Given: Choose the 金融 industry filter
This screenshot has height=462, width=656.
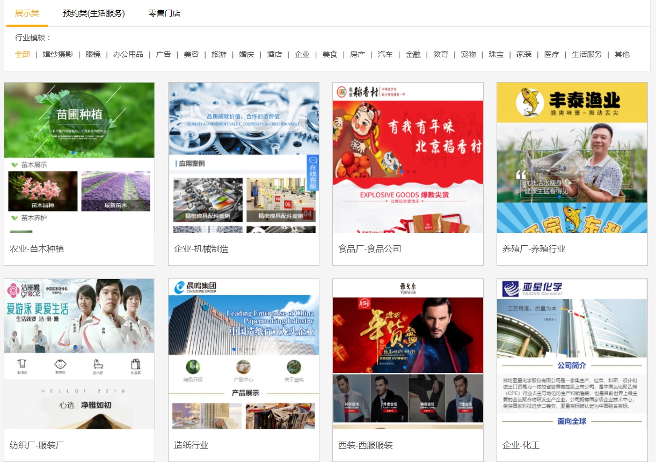Looking at the screenshot, I should [413, 54].
